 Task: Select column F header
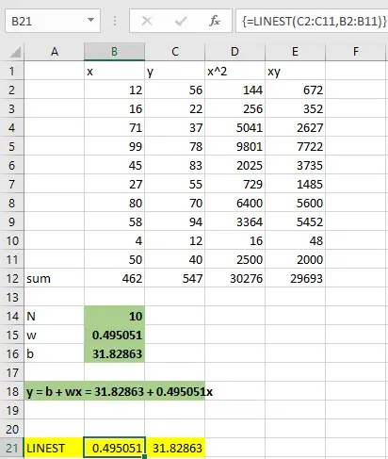point(355,52)
